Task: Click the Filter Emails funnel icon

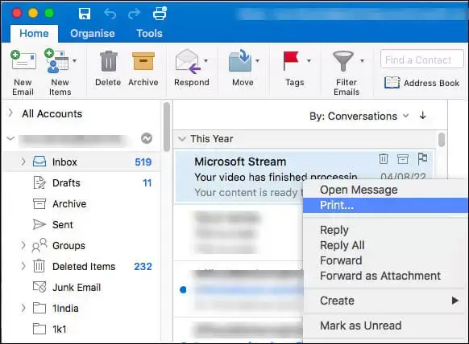Action: (x=343, y=60)
